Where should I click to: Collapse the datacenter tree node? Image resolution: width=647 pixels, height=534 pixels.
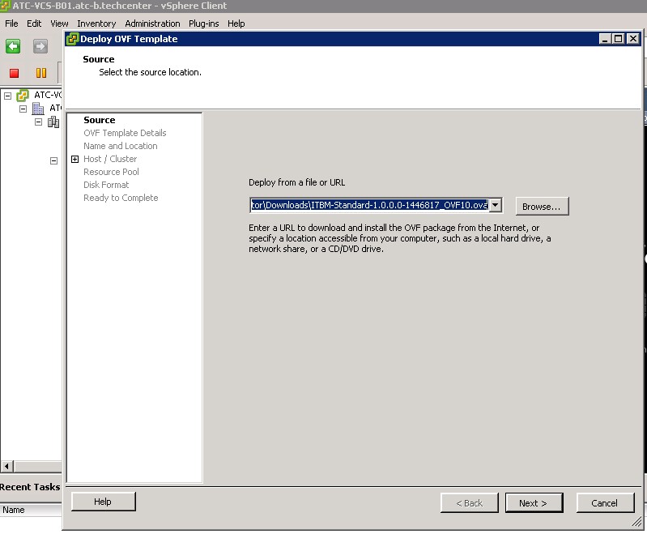(23, 109)
